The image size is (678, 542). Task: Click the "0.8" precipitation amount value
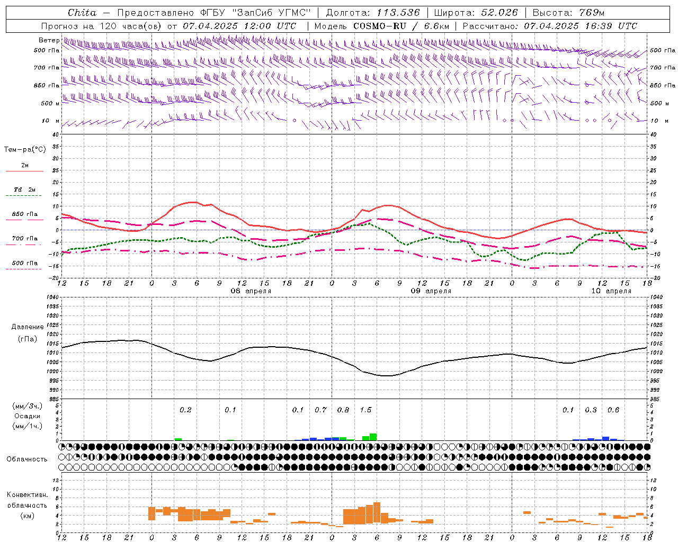tap(343, 410)
